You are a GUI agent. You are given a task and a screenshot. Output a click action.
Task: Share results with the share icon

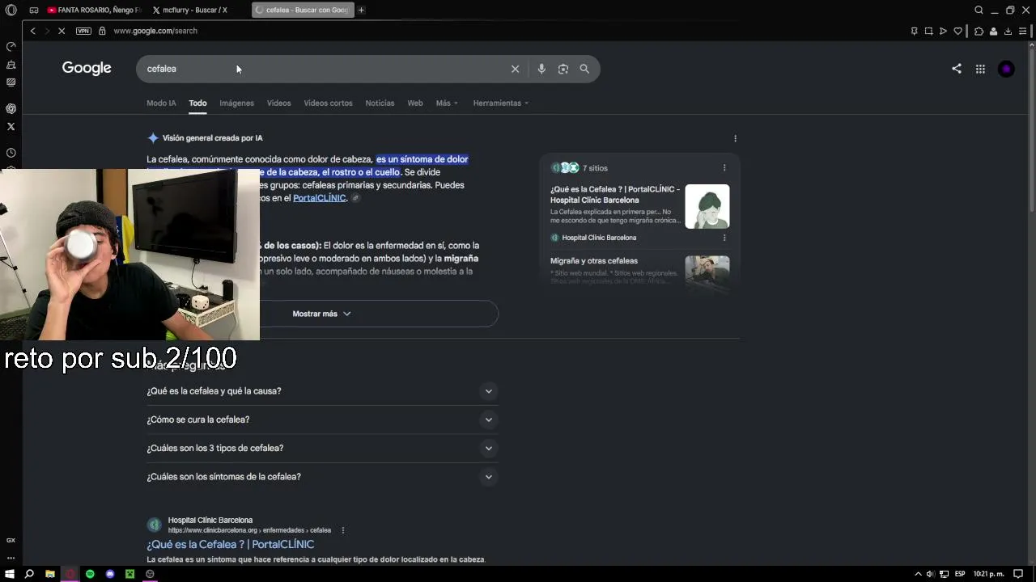click(957, 69)
